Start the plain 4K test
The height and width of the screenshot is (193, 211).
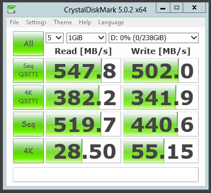pyautogui.click(x=28, y=151)
